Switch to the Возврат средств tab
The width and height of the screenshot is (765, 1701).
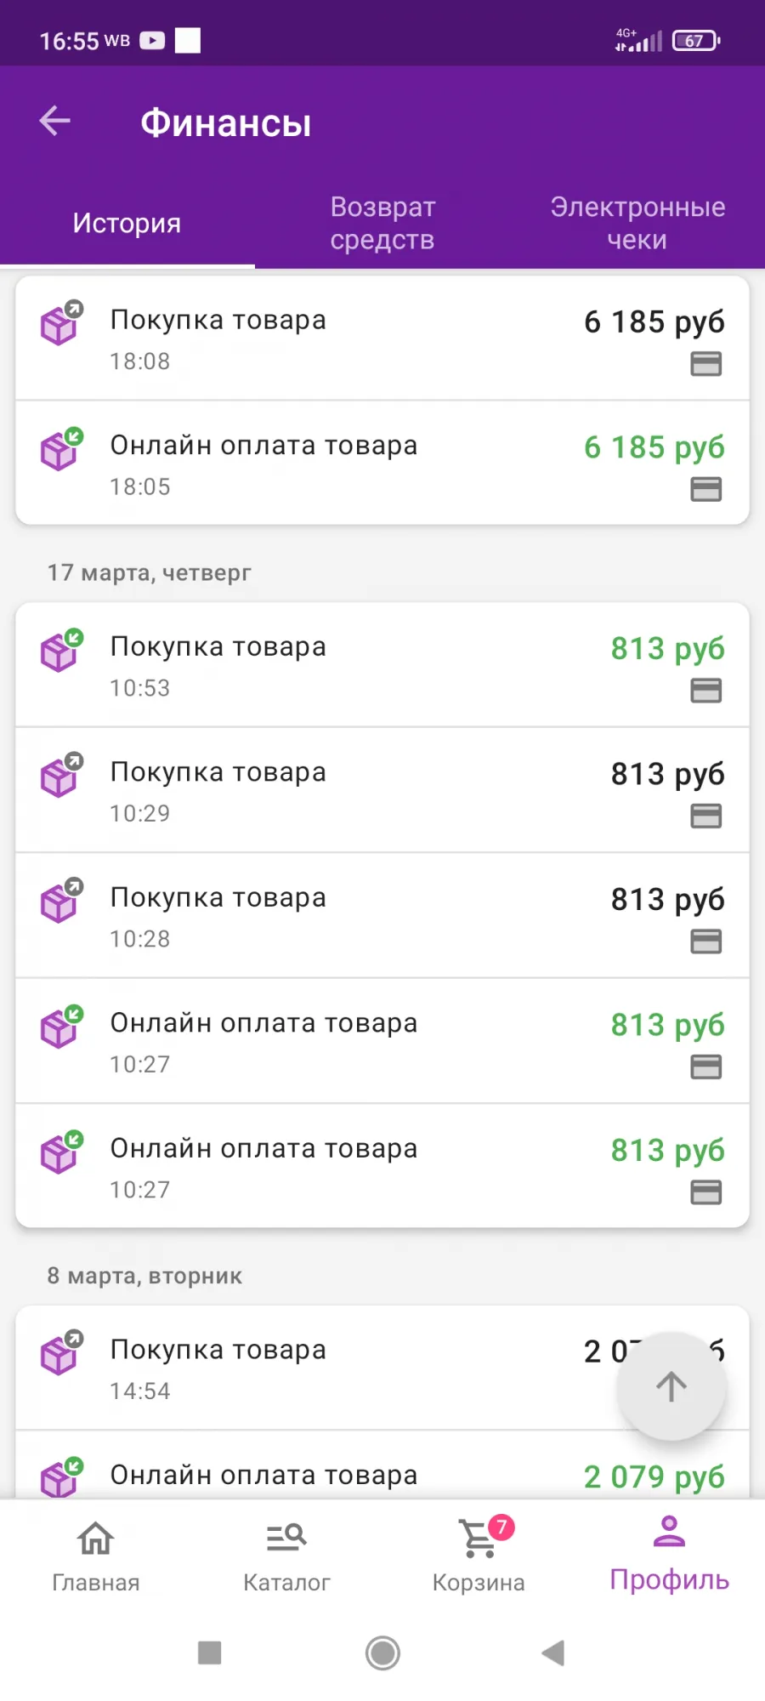click(382, 223)
